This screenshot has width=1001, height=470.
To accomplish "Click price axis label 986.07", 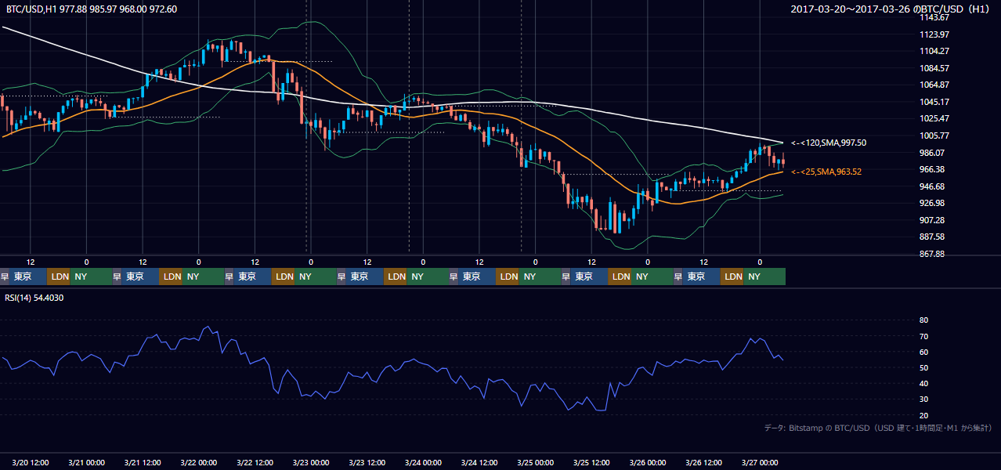I will click(932, 153).
